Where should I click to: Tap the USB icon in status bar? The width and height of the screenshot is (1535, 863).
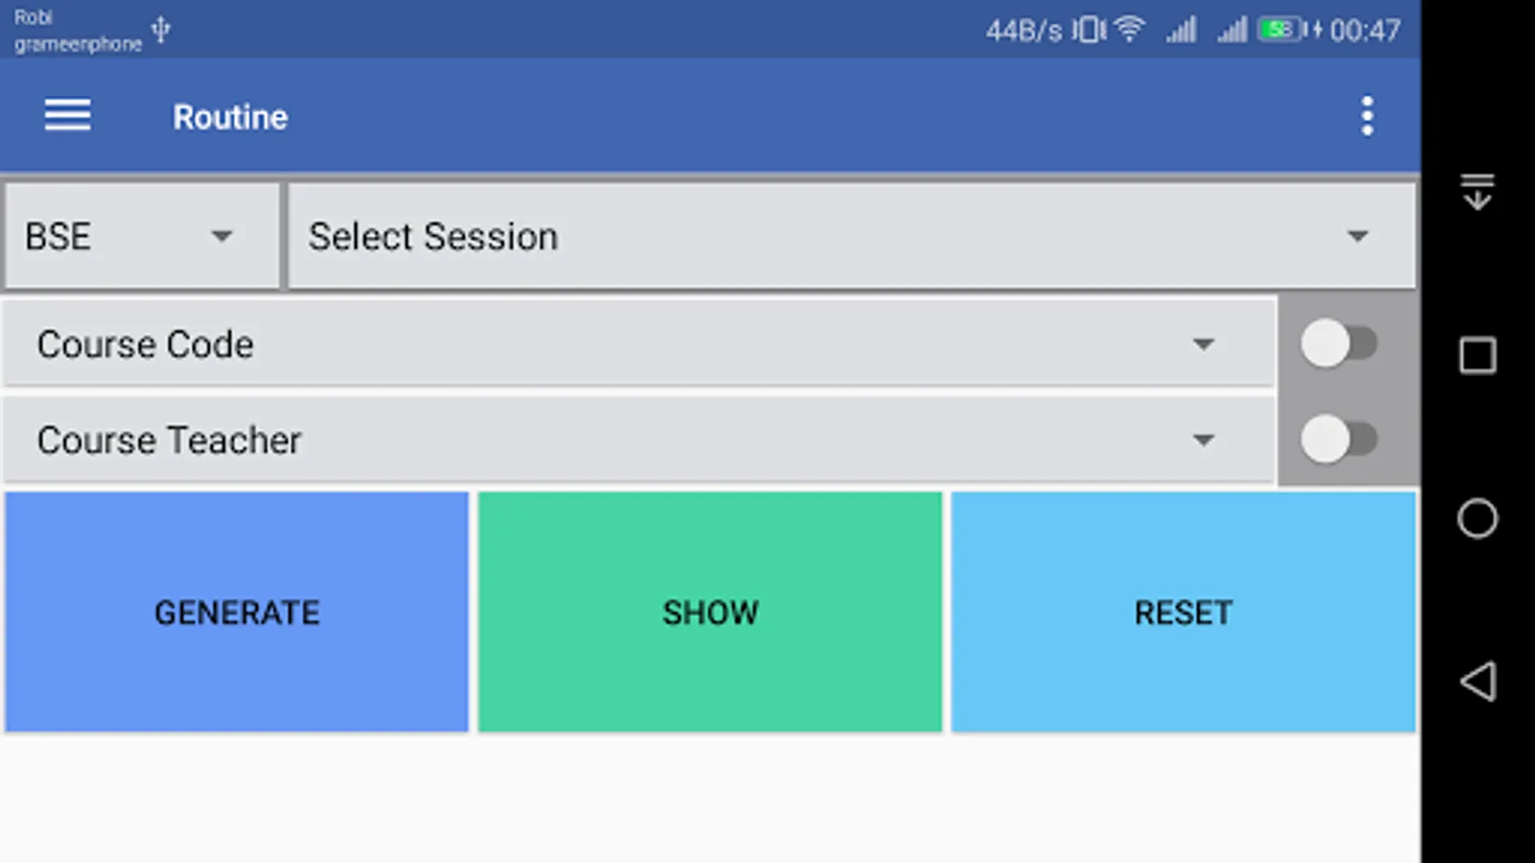pos(161,30)
